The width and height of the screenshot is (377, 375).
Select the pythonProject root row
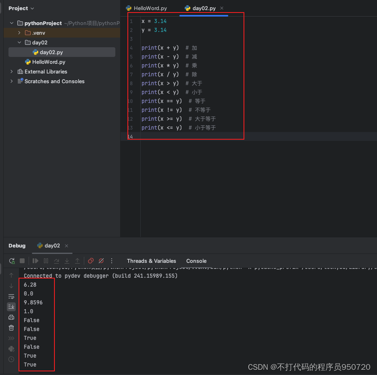(x=62, y=23)
